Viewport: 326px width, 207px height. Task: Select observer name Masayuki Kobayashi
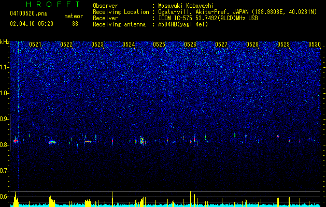click(x=186, y=6)
